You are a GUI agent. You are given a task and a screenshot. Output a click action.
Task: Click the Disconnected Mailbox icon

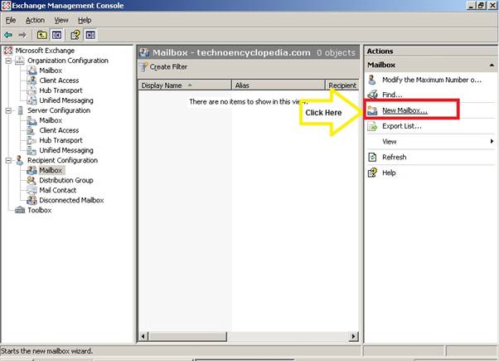coord(31,200)
